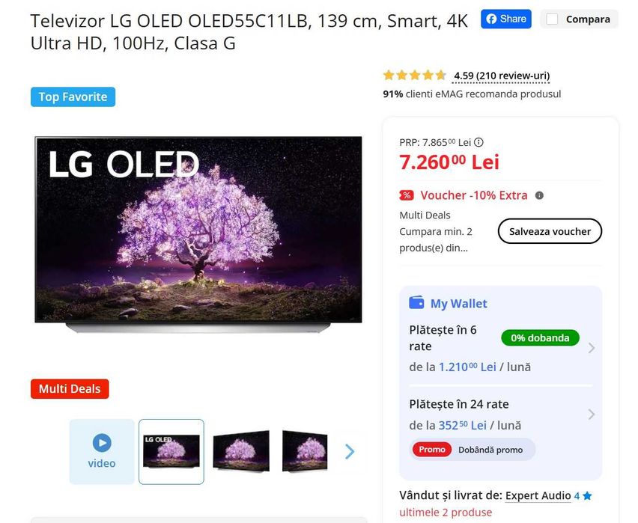Click the seller rating blue star

pyautogui.click(x=587, y=496)
